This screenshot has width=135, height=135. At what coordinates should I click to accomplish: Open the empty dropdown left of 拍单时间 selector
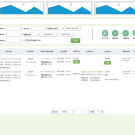[x=14, y=34]
